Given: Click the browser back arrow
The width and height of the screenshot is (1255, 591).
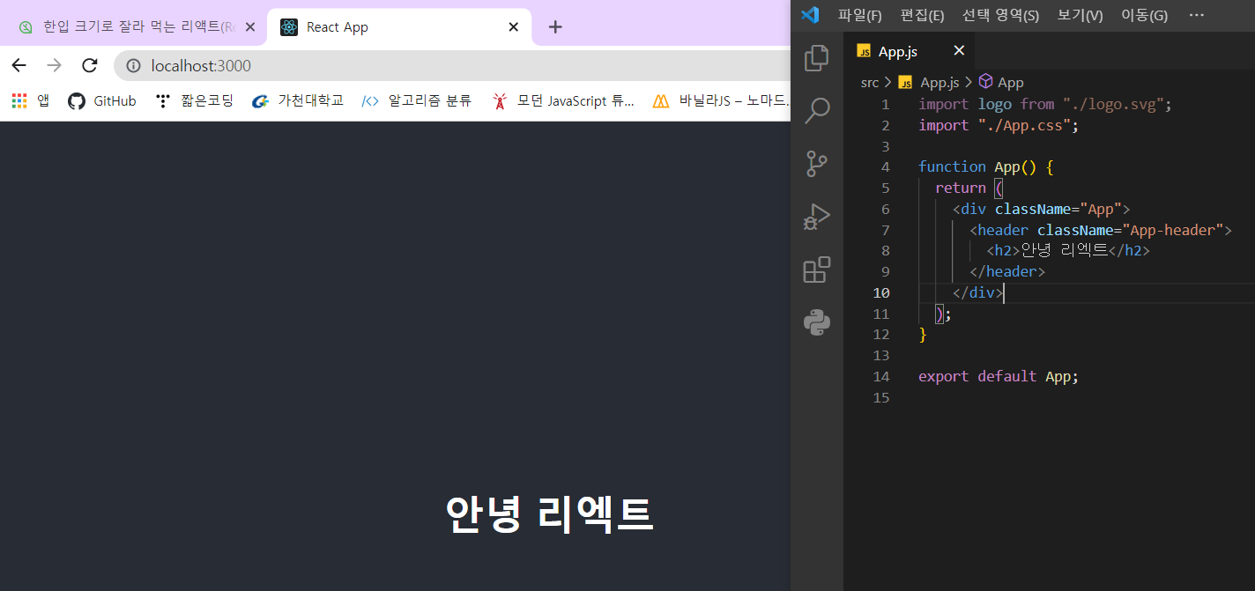Looking at the screenshot, I should (19, 65).
